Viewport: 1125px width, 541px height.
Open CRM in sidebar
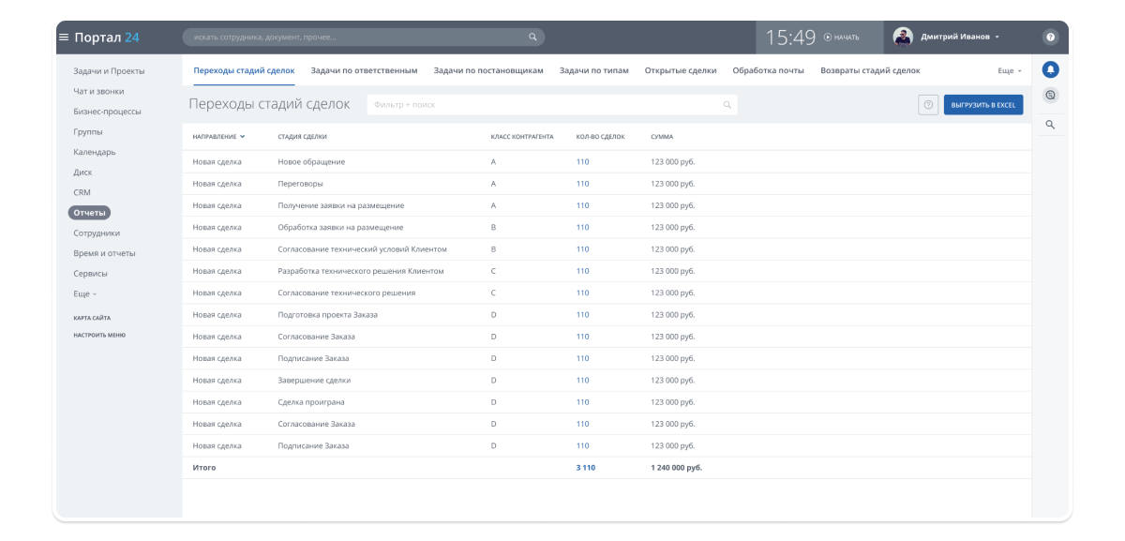tap(82, 192)
